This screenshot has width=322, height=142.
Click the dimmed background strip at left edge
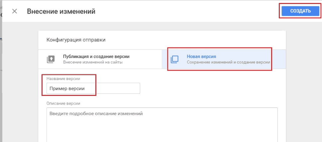click(x=1, y=82)
